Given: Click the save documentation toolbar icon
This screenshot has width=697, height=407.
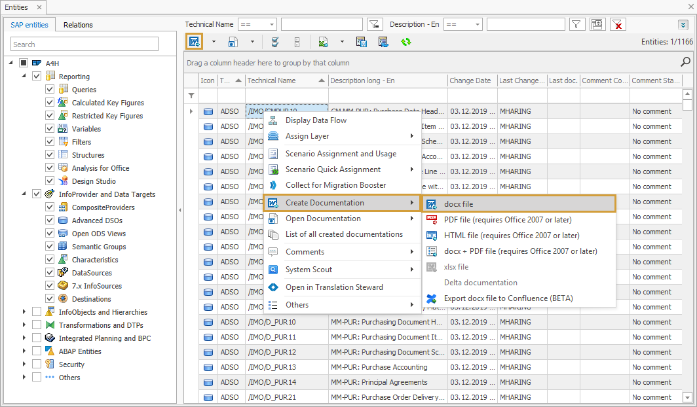Looking at the screenshot, I should point(362,41).
